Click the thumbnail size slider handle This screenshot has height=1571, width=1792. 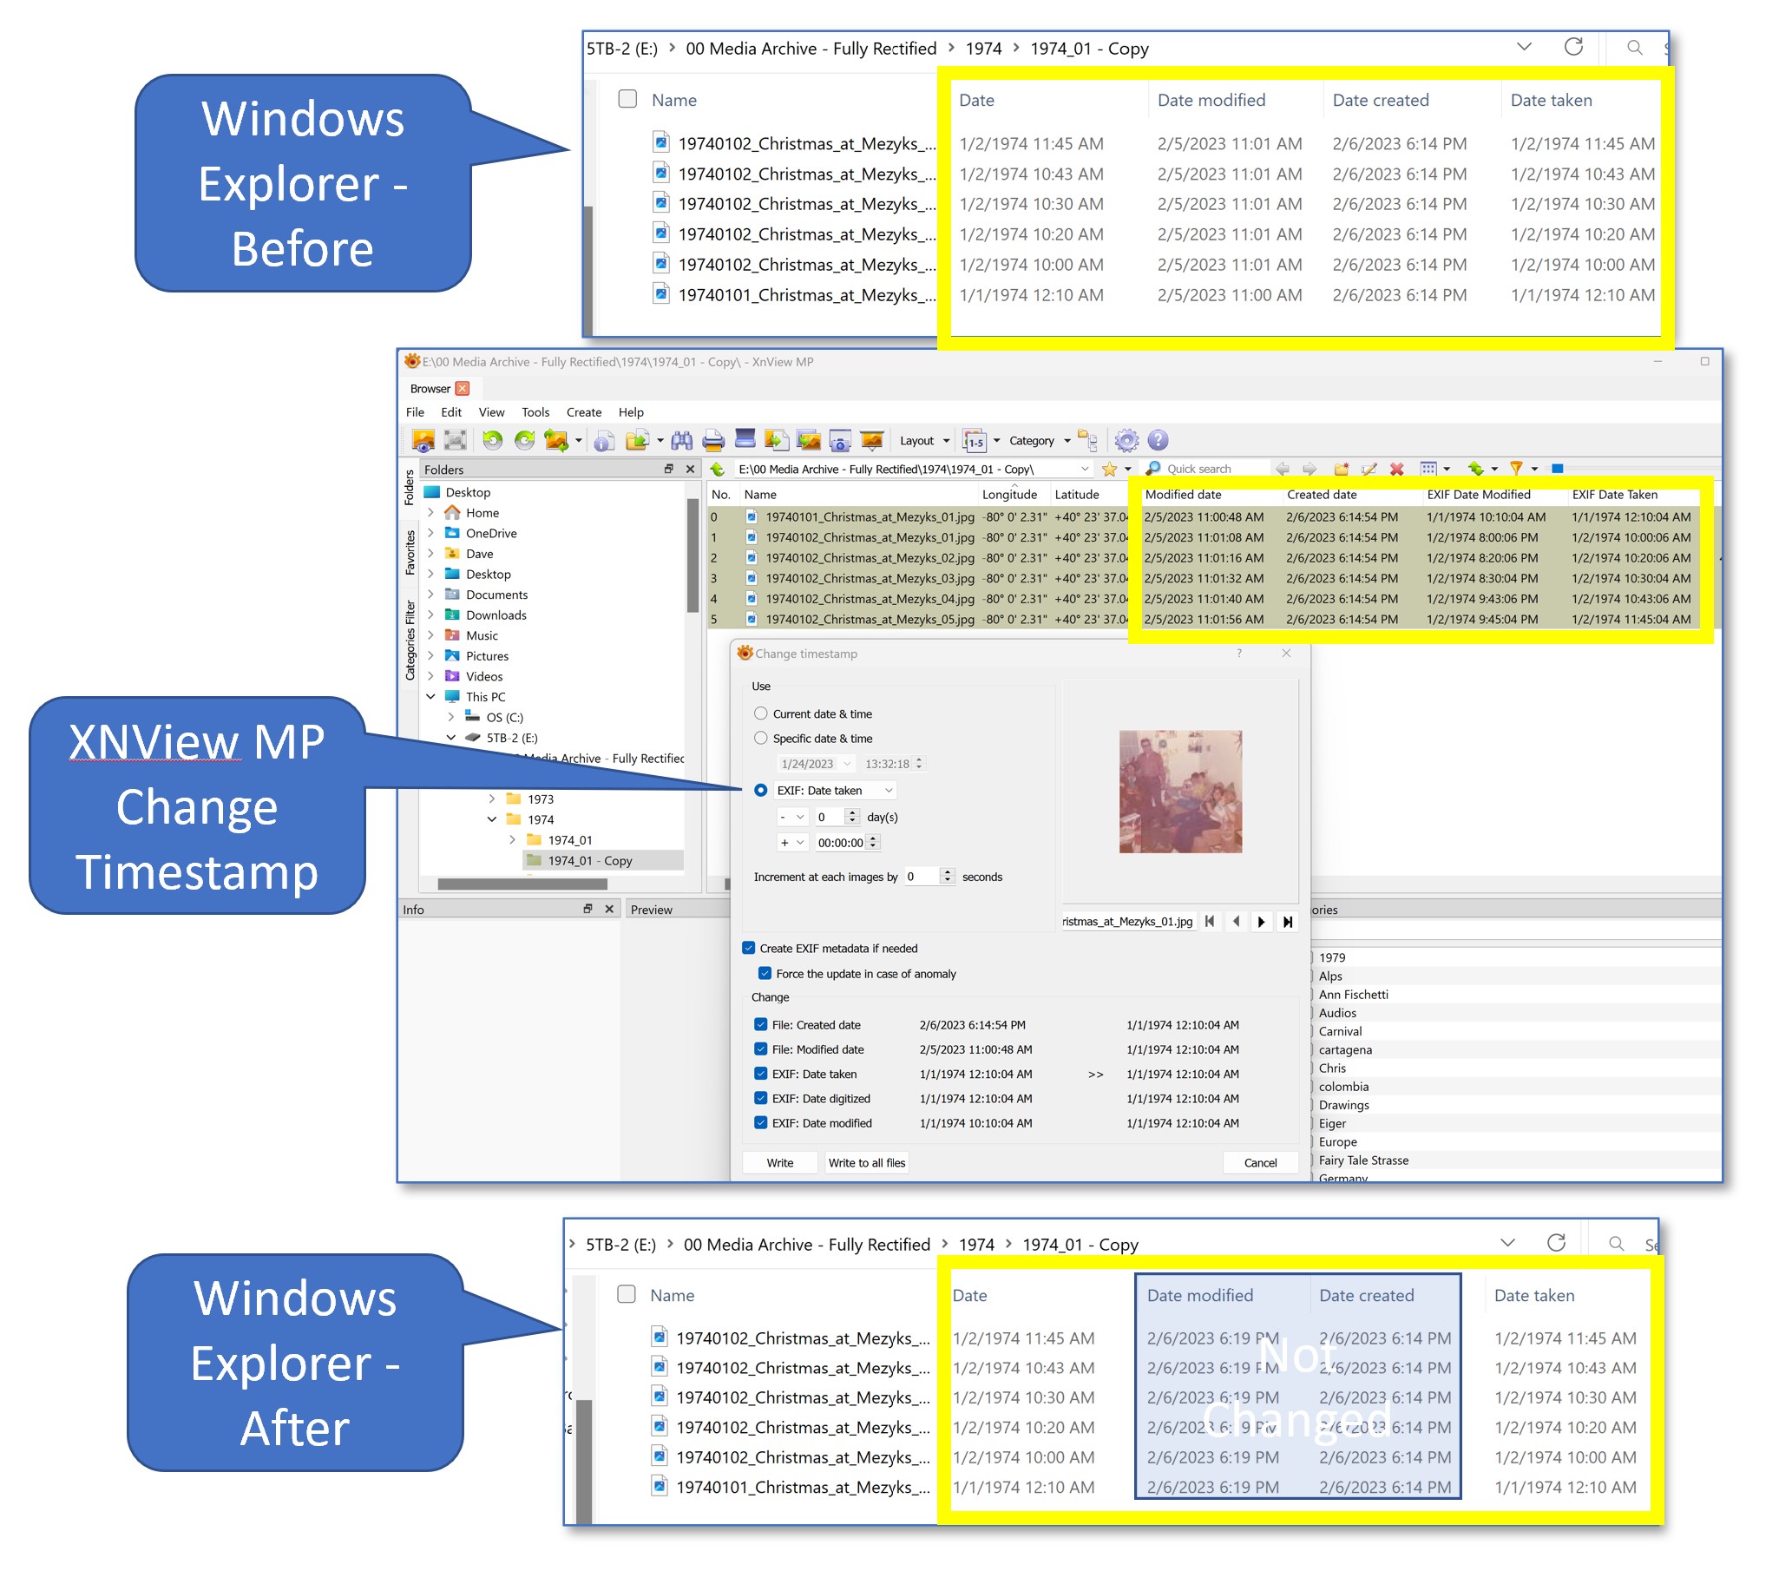[1556, 469]
